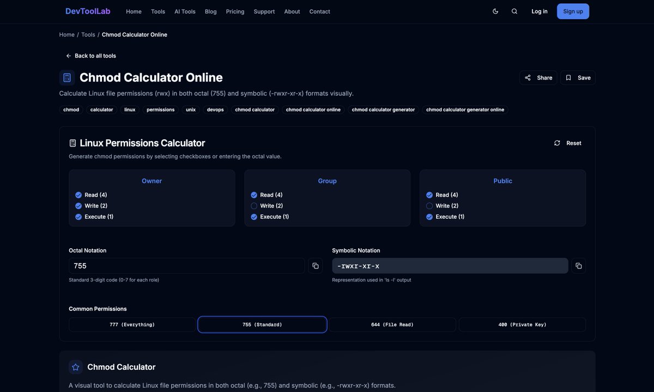Open the Home nav item

point(134,11)
